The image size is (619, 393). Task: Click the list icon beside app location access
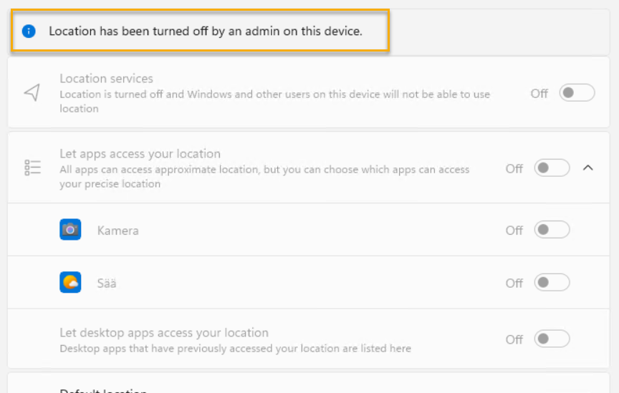pyautogui.click(x=32, y=168)
